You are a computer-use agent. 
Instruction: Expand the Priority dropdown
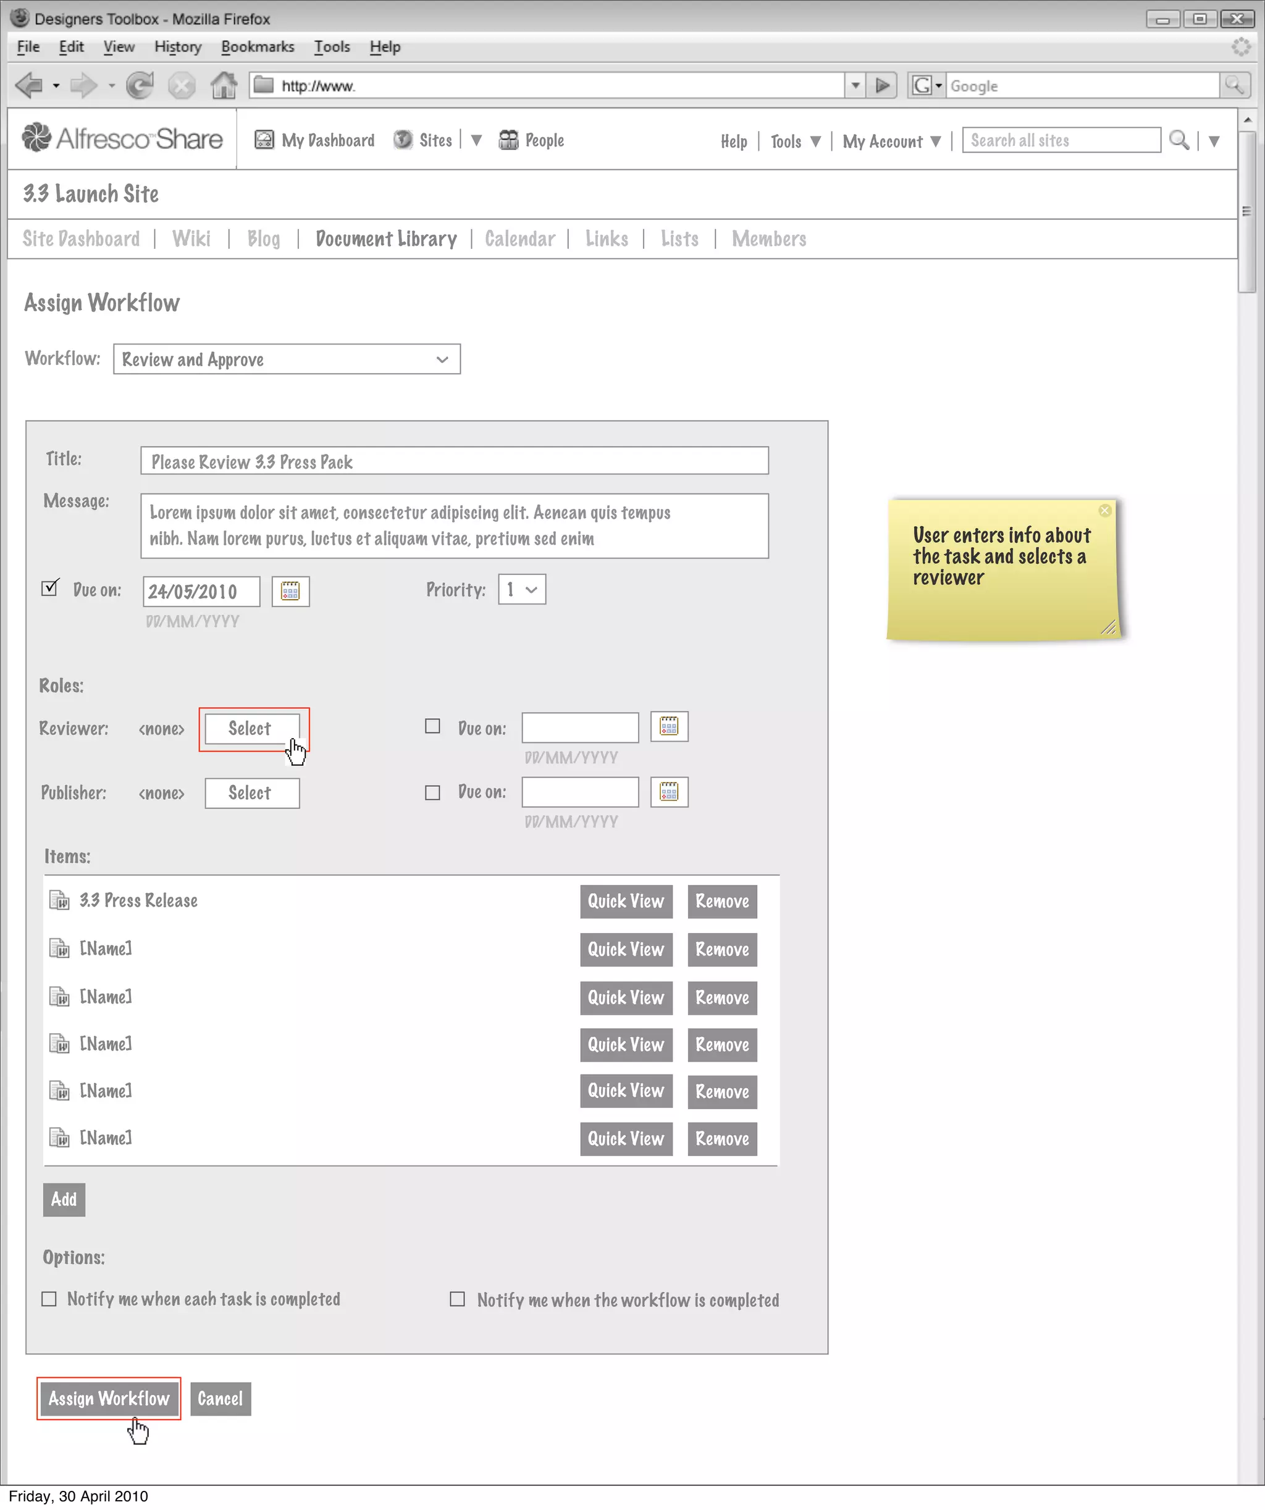click(522, 590)
